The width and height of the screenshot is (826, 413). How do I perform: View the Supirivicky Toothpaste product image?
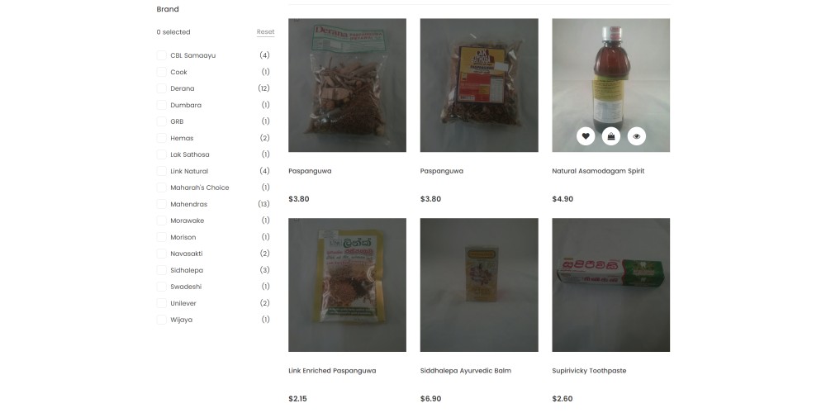tap(610, 285)
